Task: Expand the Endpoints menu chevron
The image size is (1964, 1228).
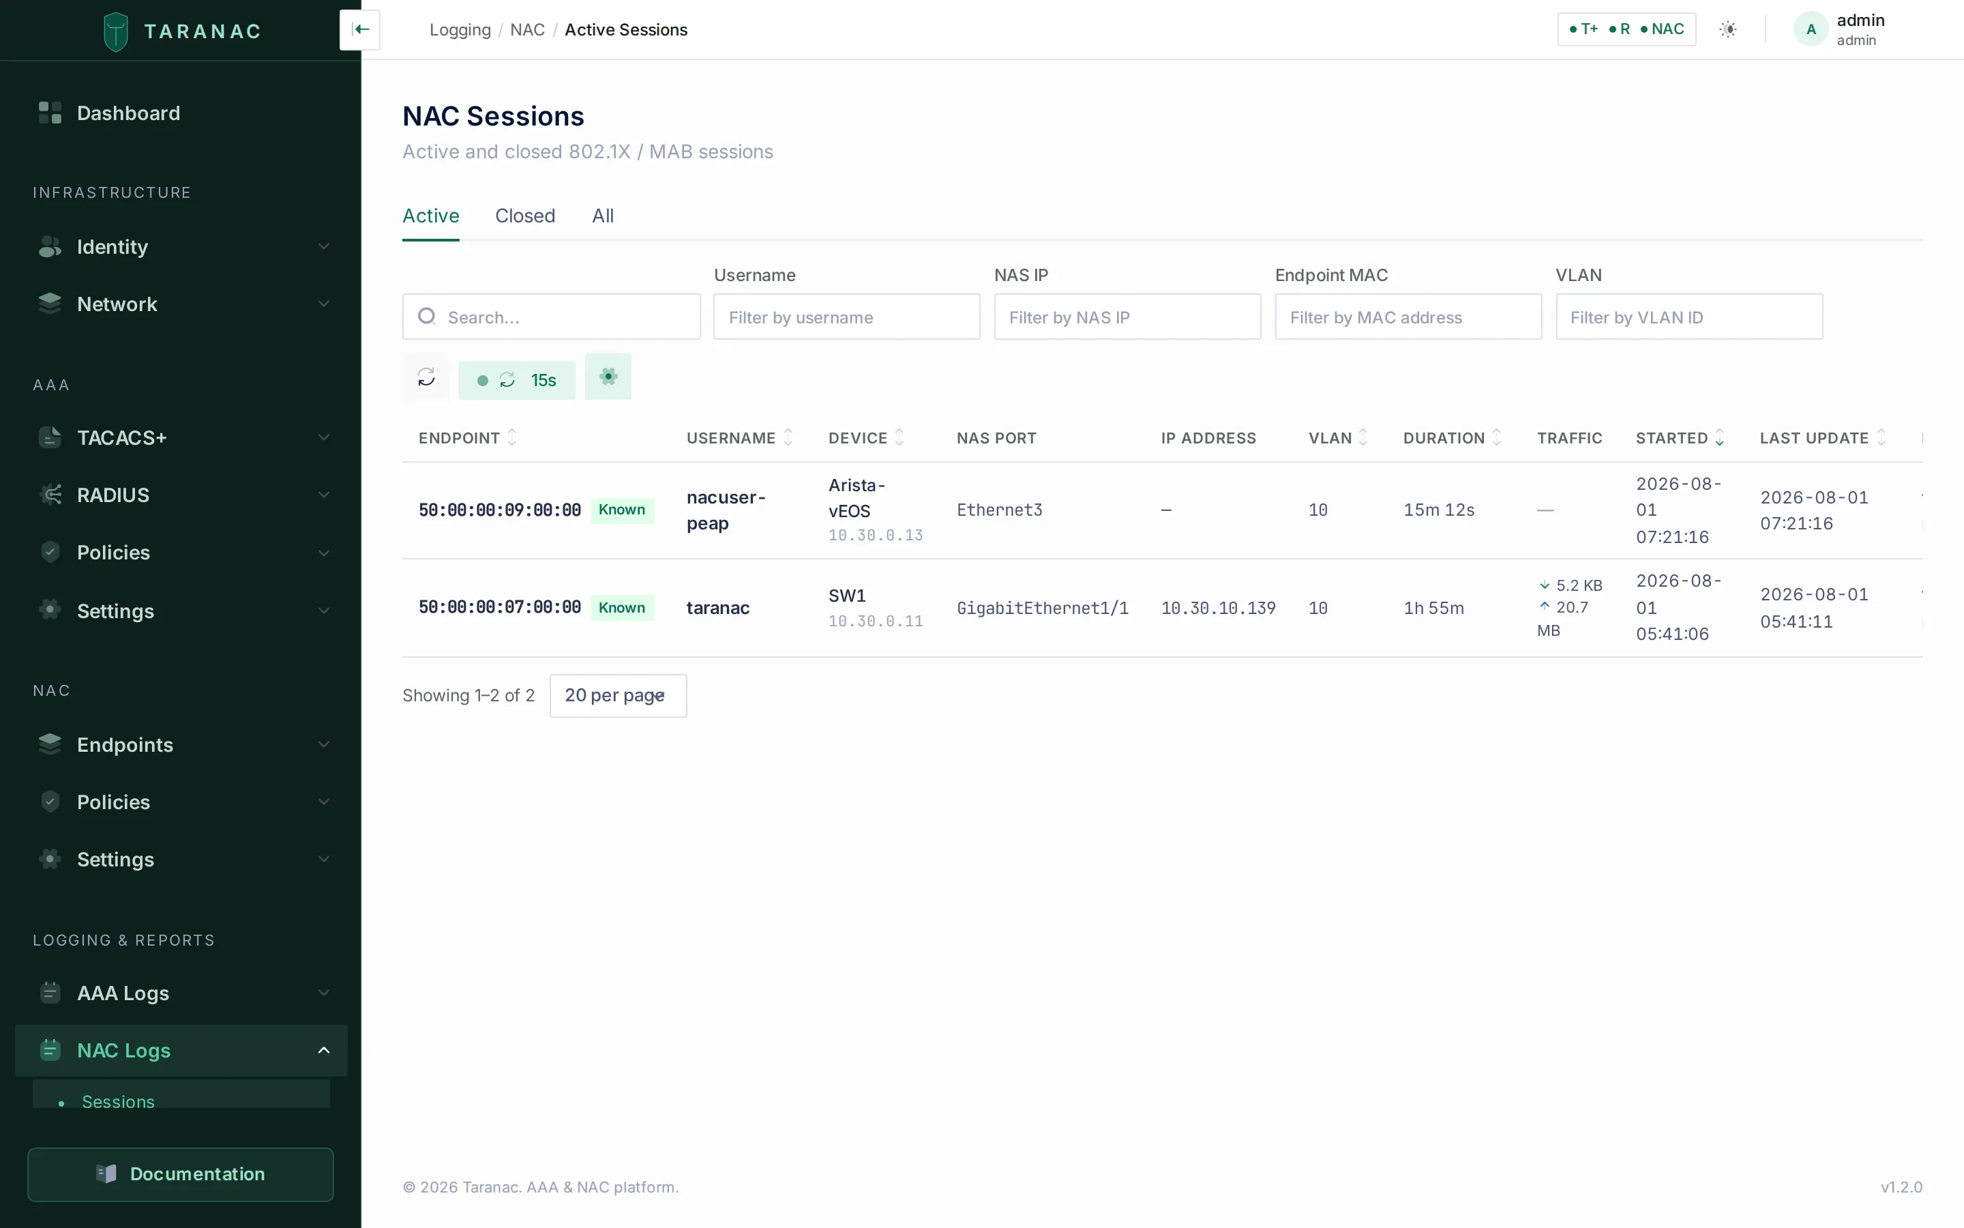Action: (324, 744)
